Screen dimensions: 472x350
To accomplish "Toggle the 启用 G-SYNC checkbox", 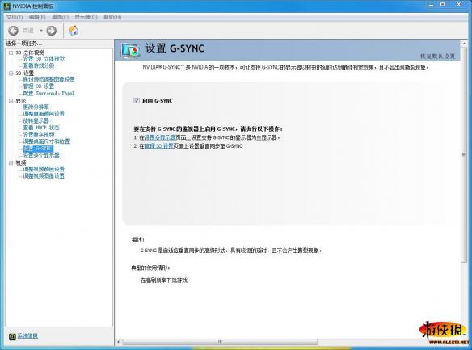I will 137,100.
